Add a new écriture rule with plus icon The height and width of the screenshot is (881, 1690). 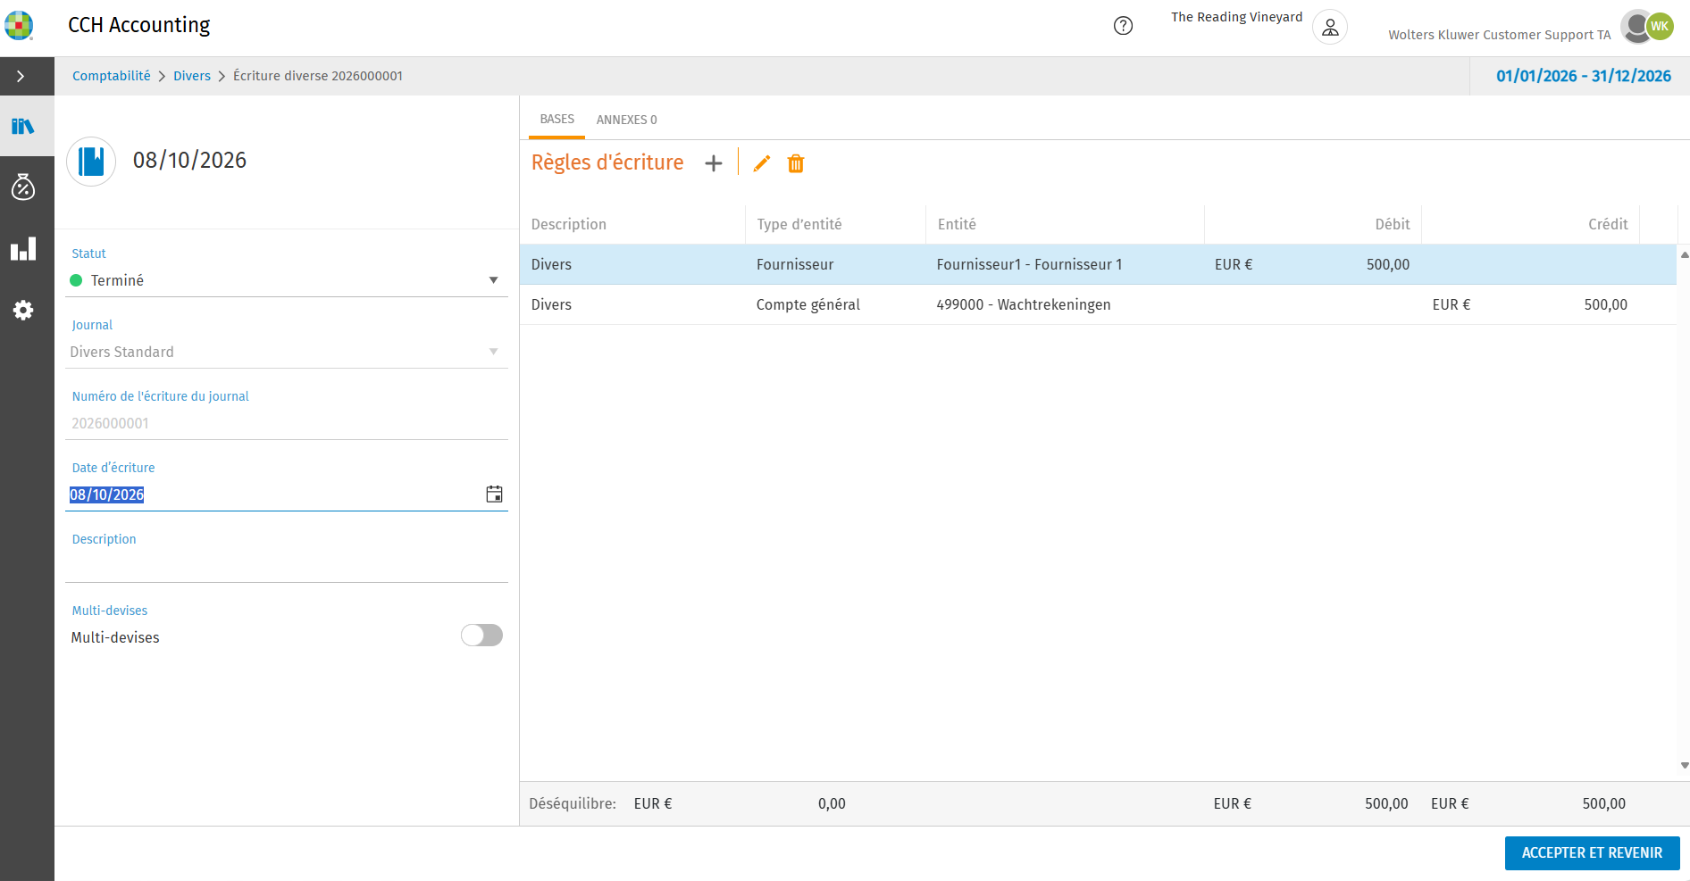(713, 163)
